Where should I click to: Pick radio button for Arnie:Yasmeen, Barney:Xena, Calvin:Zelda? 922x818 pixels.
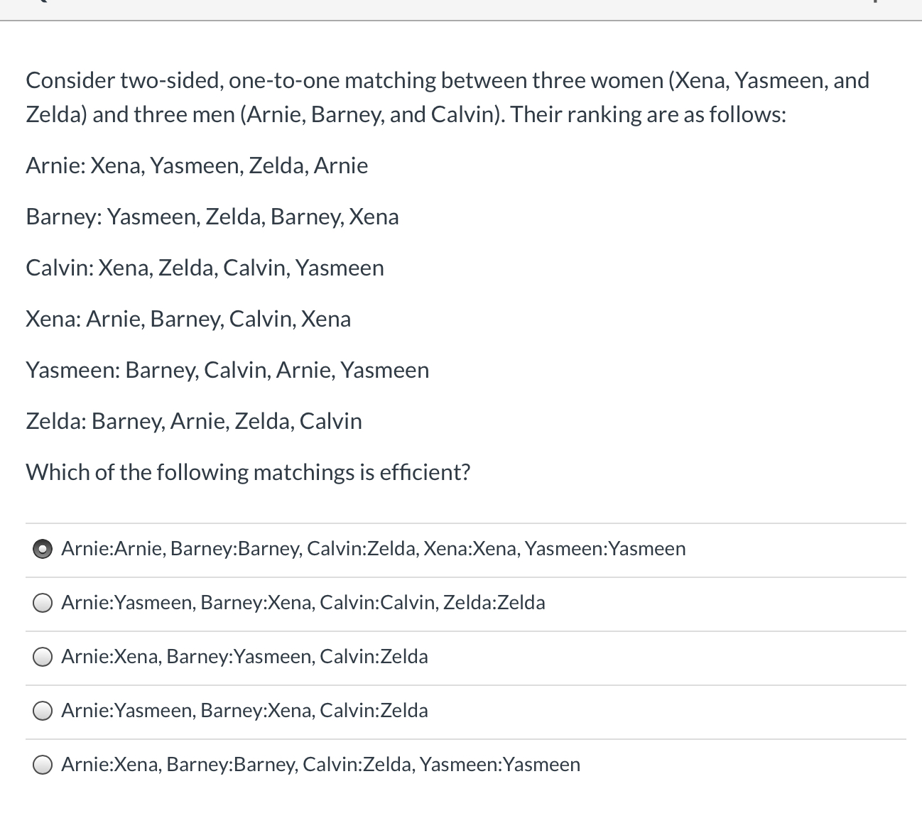tap(43, 711)
